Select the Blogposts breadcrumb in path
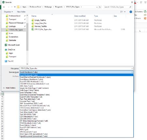Viewport: 147px width, 140px height. pos(59,7)
